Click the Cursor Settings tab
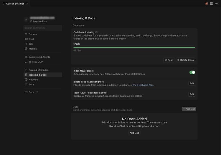The width and height of the screenshot is (221, 155). point(15,4)
